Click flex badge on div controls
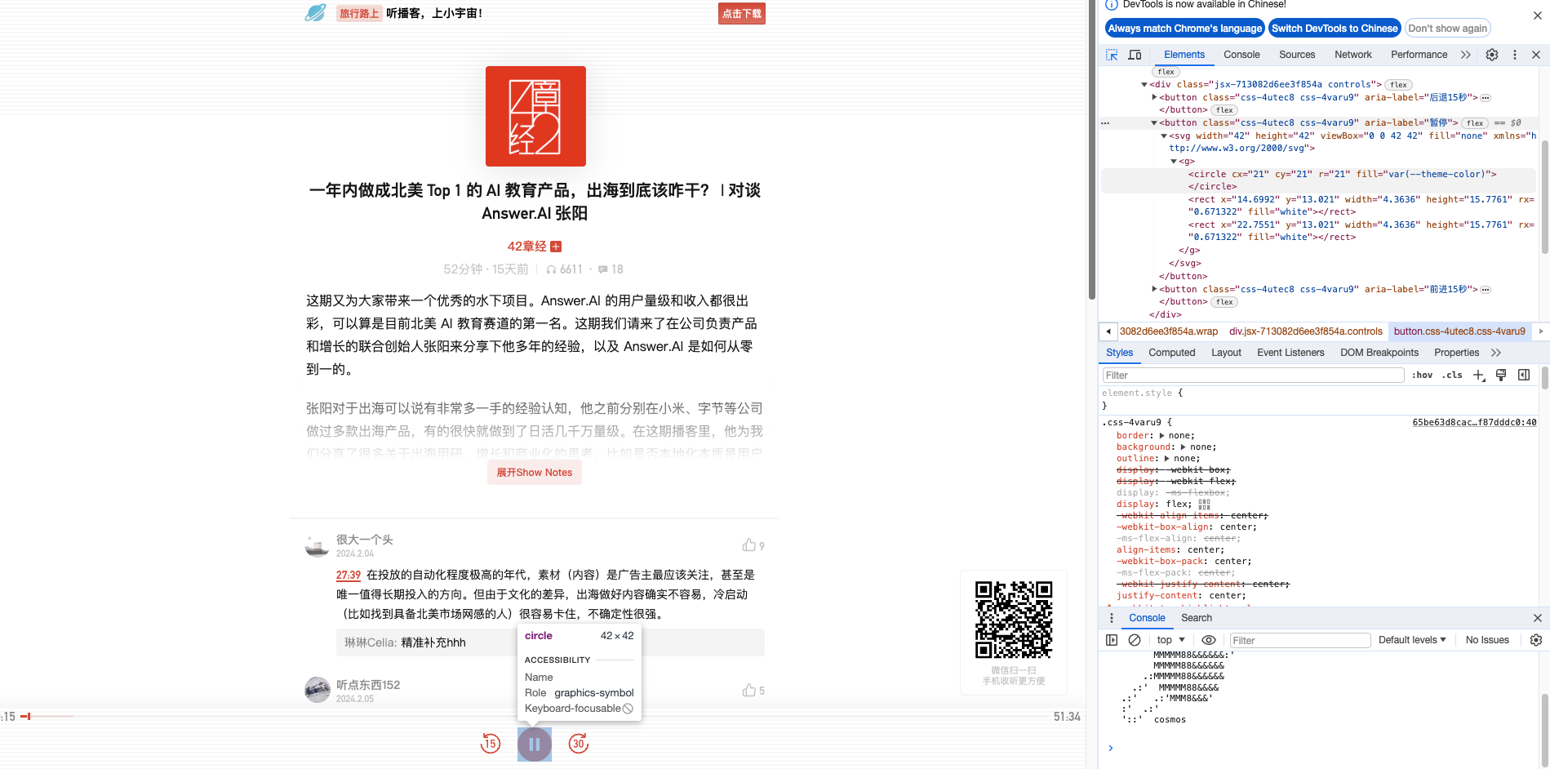1550x769 pixels. tap(1398, 85)
